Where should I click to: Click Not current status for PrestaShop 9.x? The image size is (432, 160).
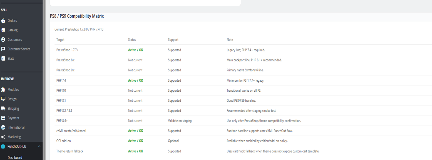tap(135, 70)
